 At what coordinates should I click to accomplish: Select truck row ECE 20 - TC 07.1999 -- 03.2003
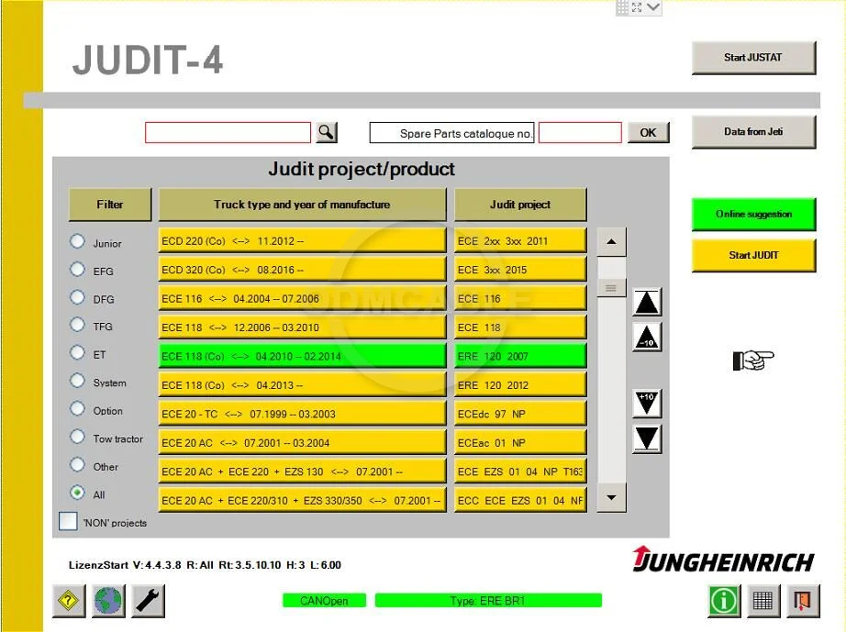(x=302, y=414)
